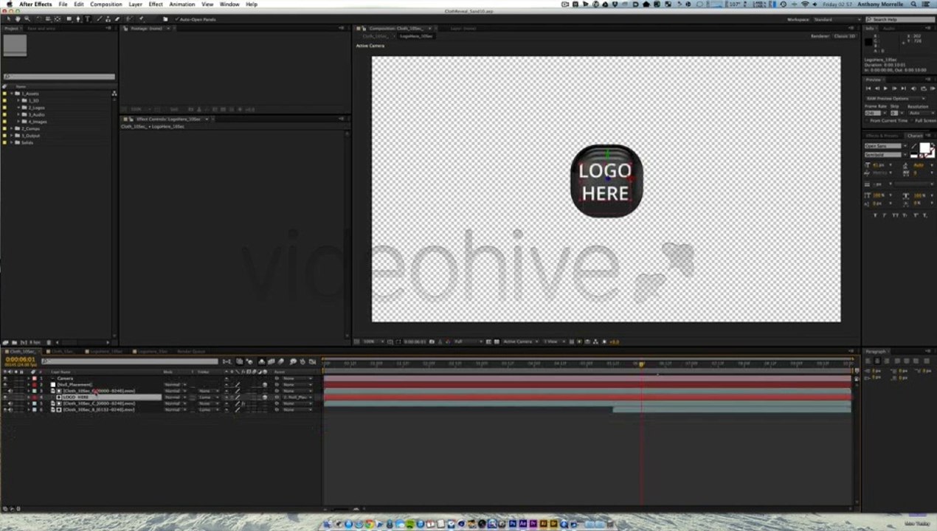Viewport: 937px width, 531px height.
Task: Hide the Camera layer eye toggle
Action: (x=5, y=378)
